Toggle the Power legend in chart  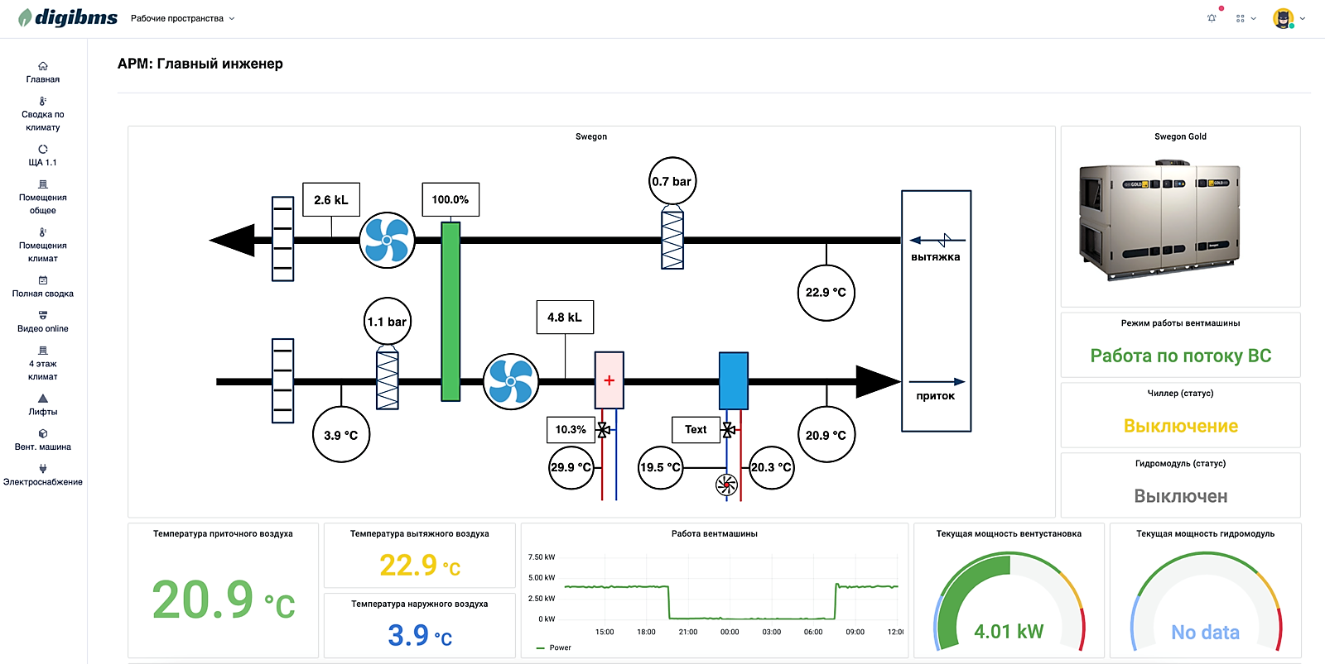[554, 647]
